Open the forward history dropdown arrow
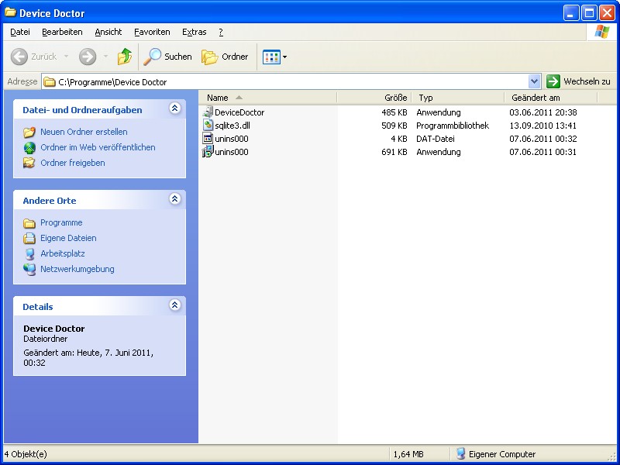Viewport: 620px width, 465px height. click(x=105, y=57)
